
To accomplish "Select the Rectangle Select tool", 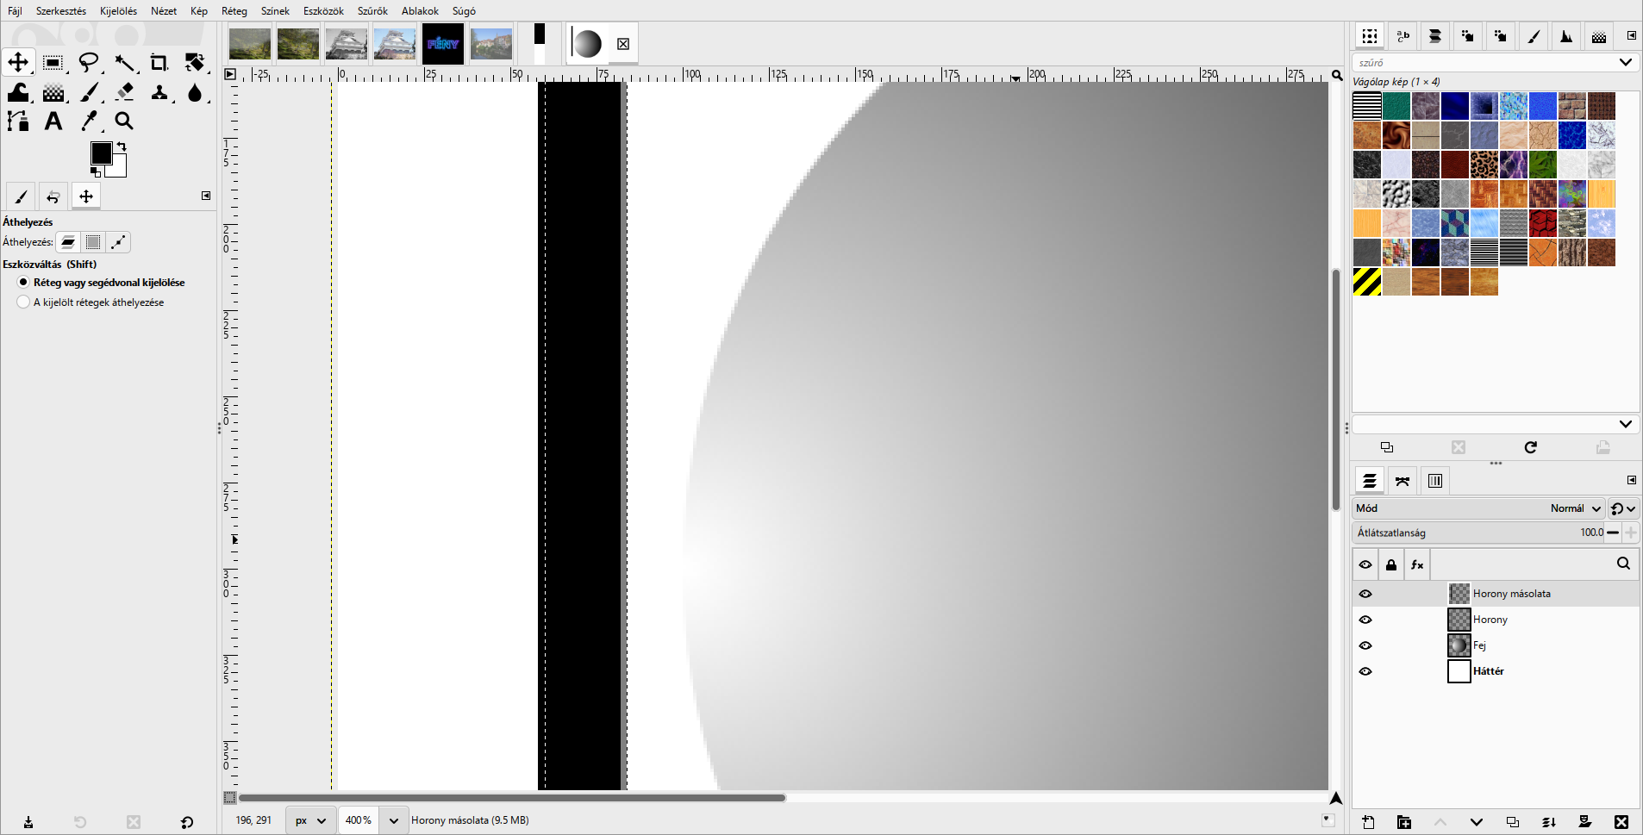I will pyautogui.click(x=53, y=62).
